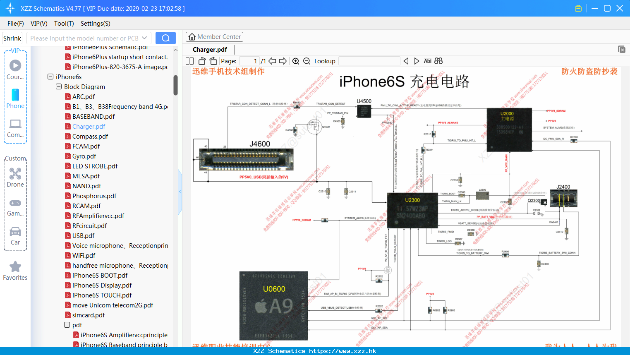Collapse the iPhone6s tree node

tap(50, 77)
